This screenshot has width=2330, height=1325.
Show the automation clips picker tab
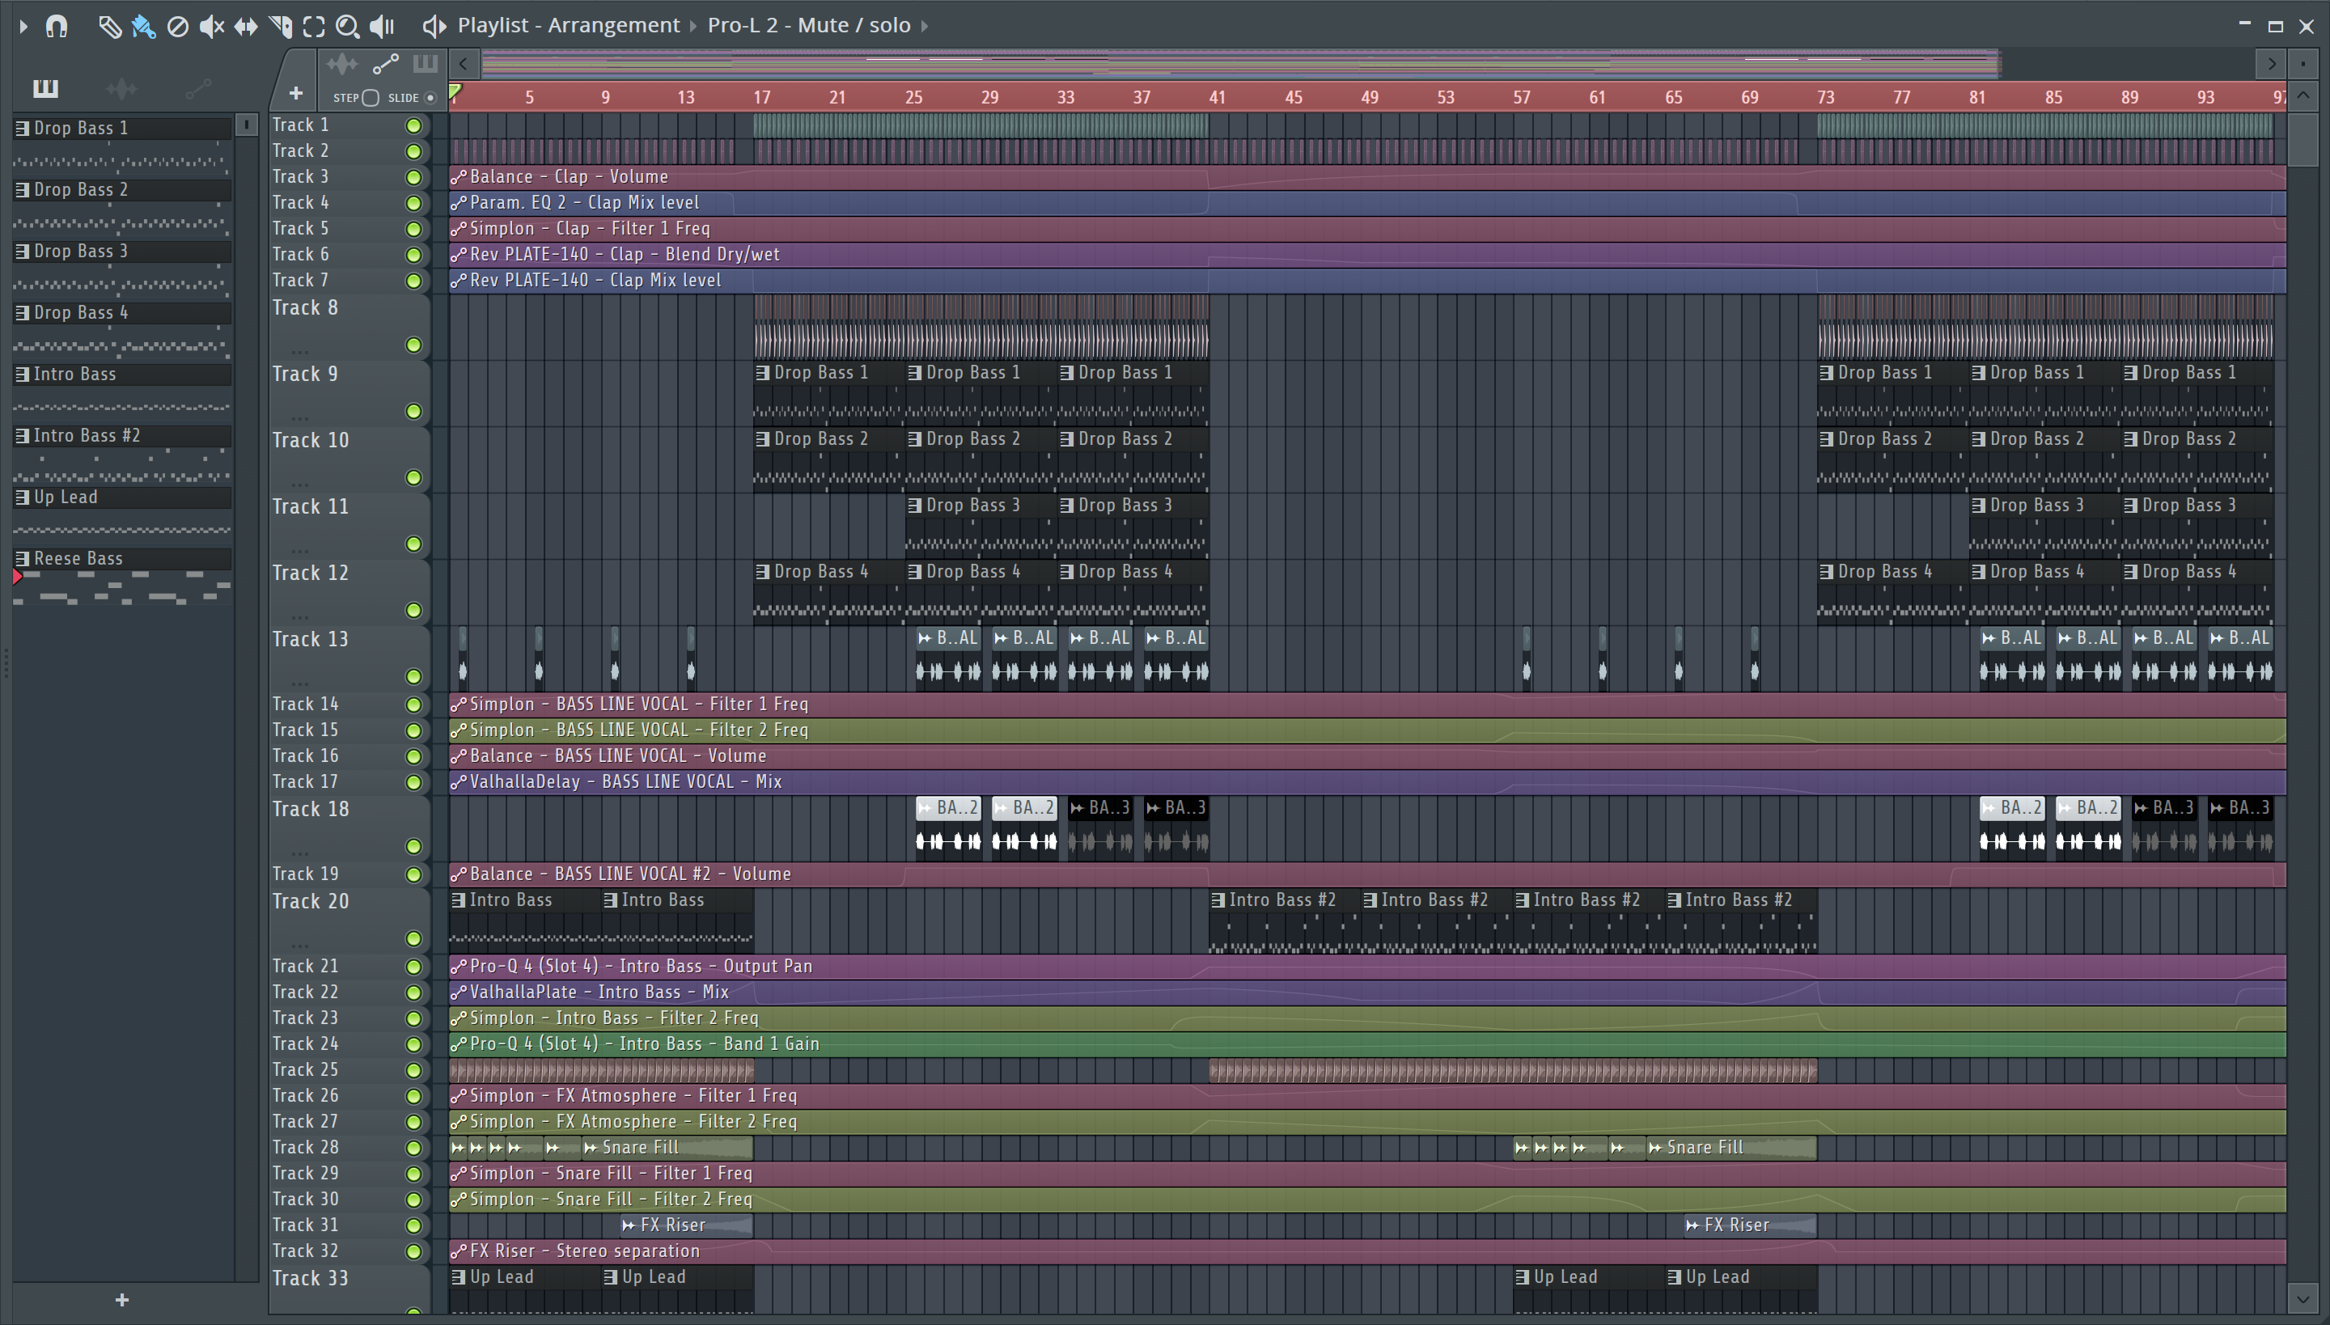(x=197, y=88)
